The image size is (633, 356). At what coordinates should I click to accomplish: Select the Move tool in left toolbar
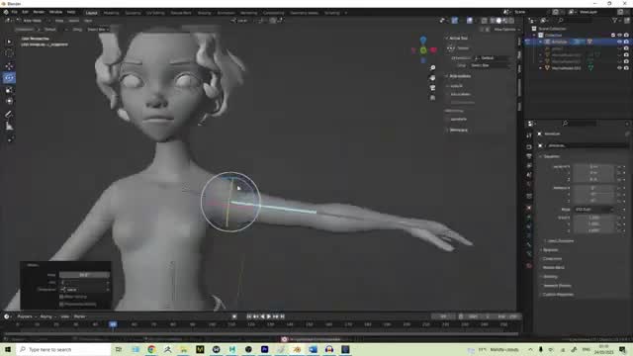(9, 66)
